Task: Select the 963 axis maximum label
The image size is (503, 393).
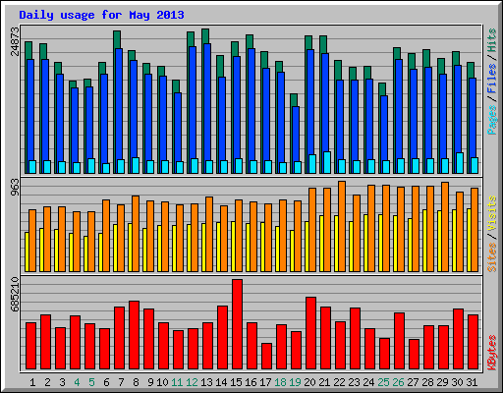Action: (x=15, y=188)
